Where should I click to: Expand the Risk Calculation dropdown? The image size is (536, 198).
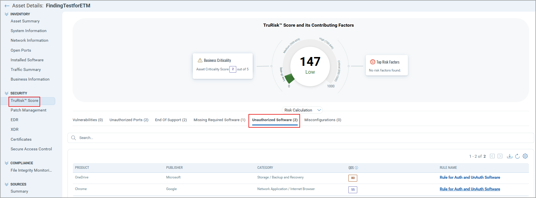click(x=302, y=110)
